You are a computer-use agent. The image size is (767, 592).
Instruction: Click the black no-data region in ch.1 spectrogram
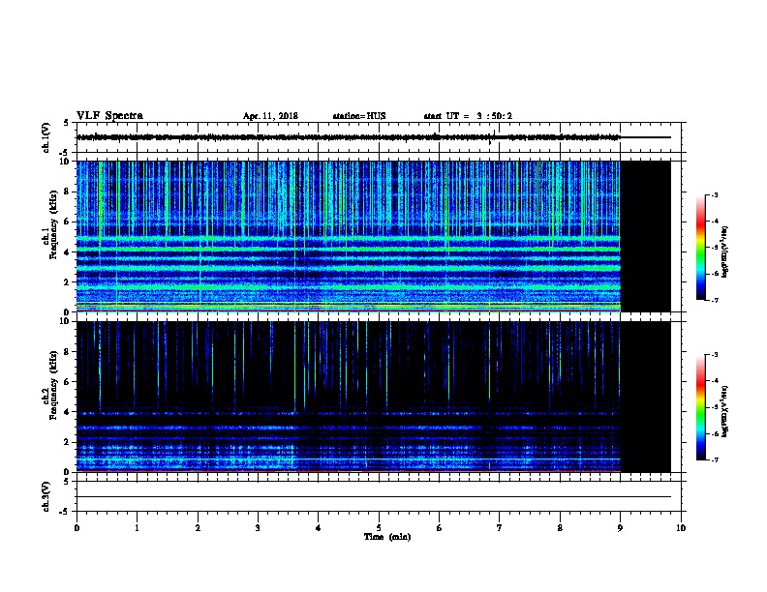pos(646,236)
